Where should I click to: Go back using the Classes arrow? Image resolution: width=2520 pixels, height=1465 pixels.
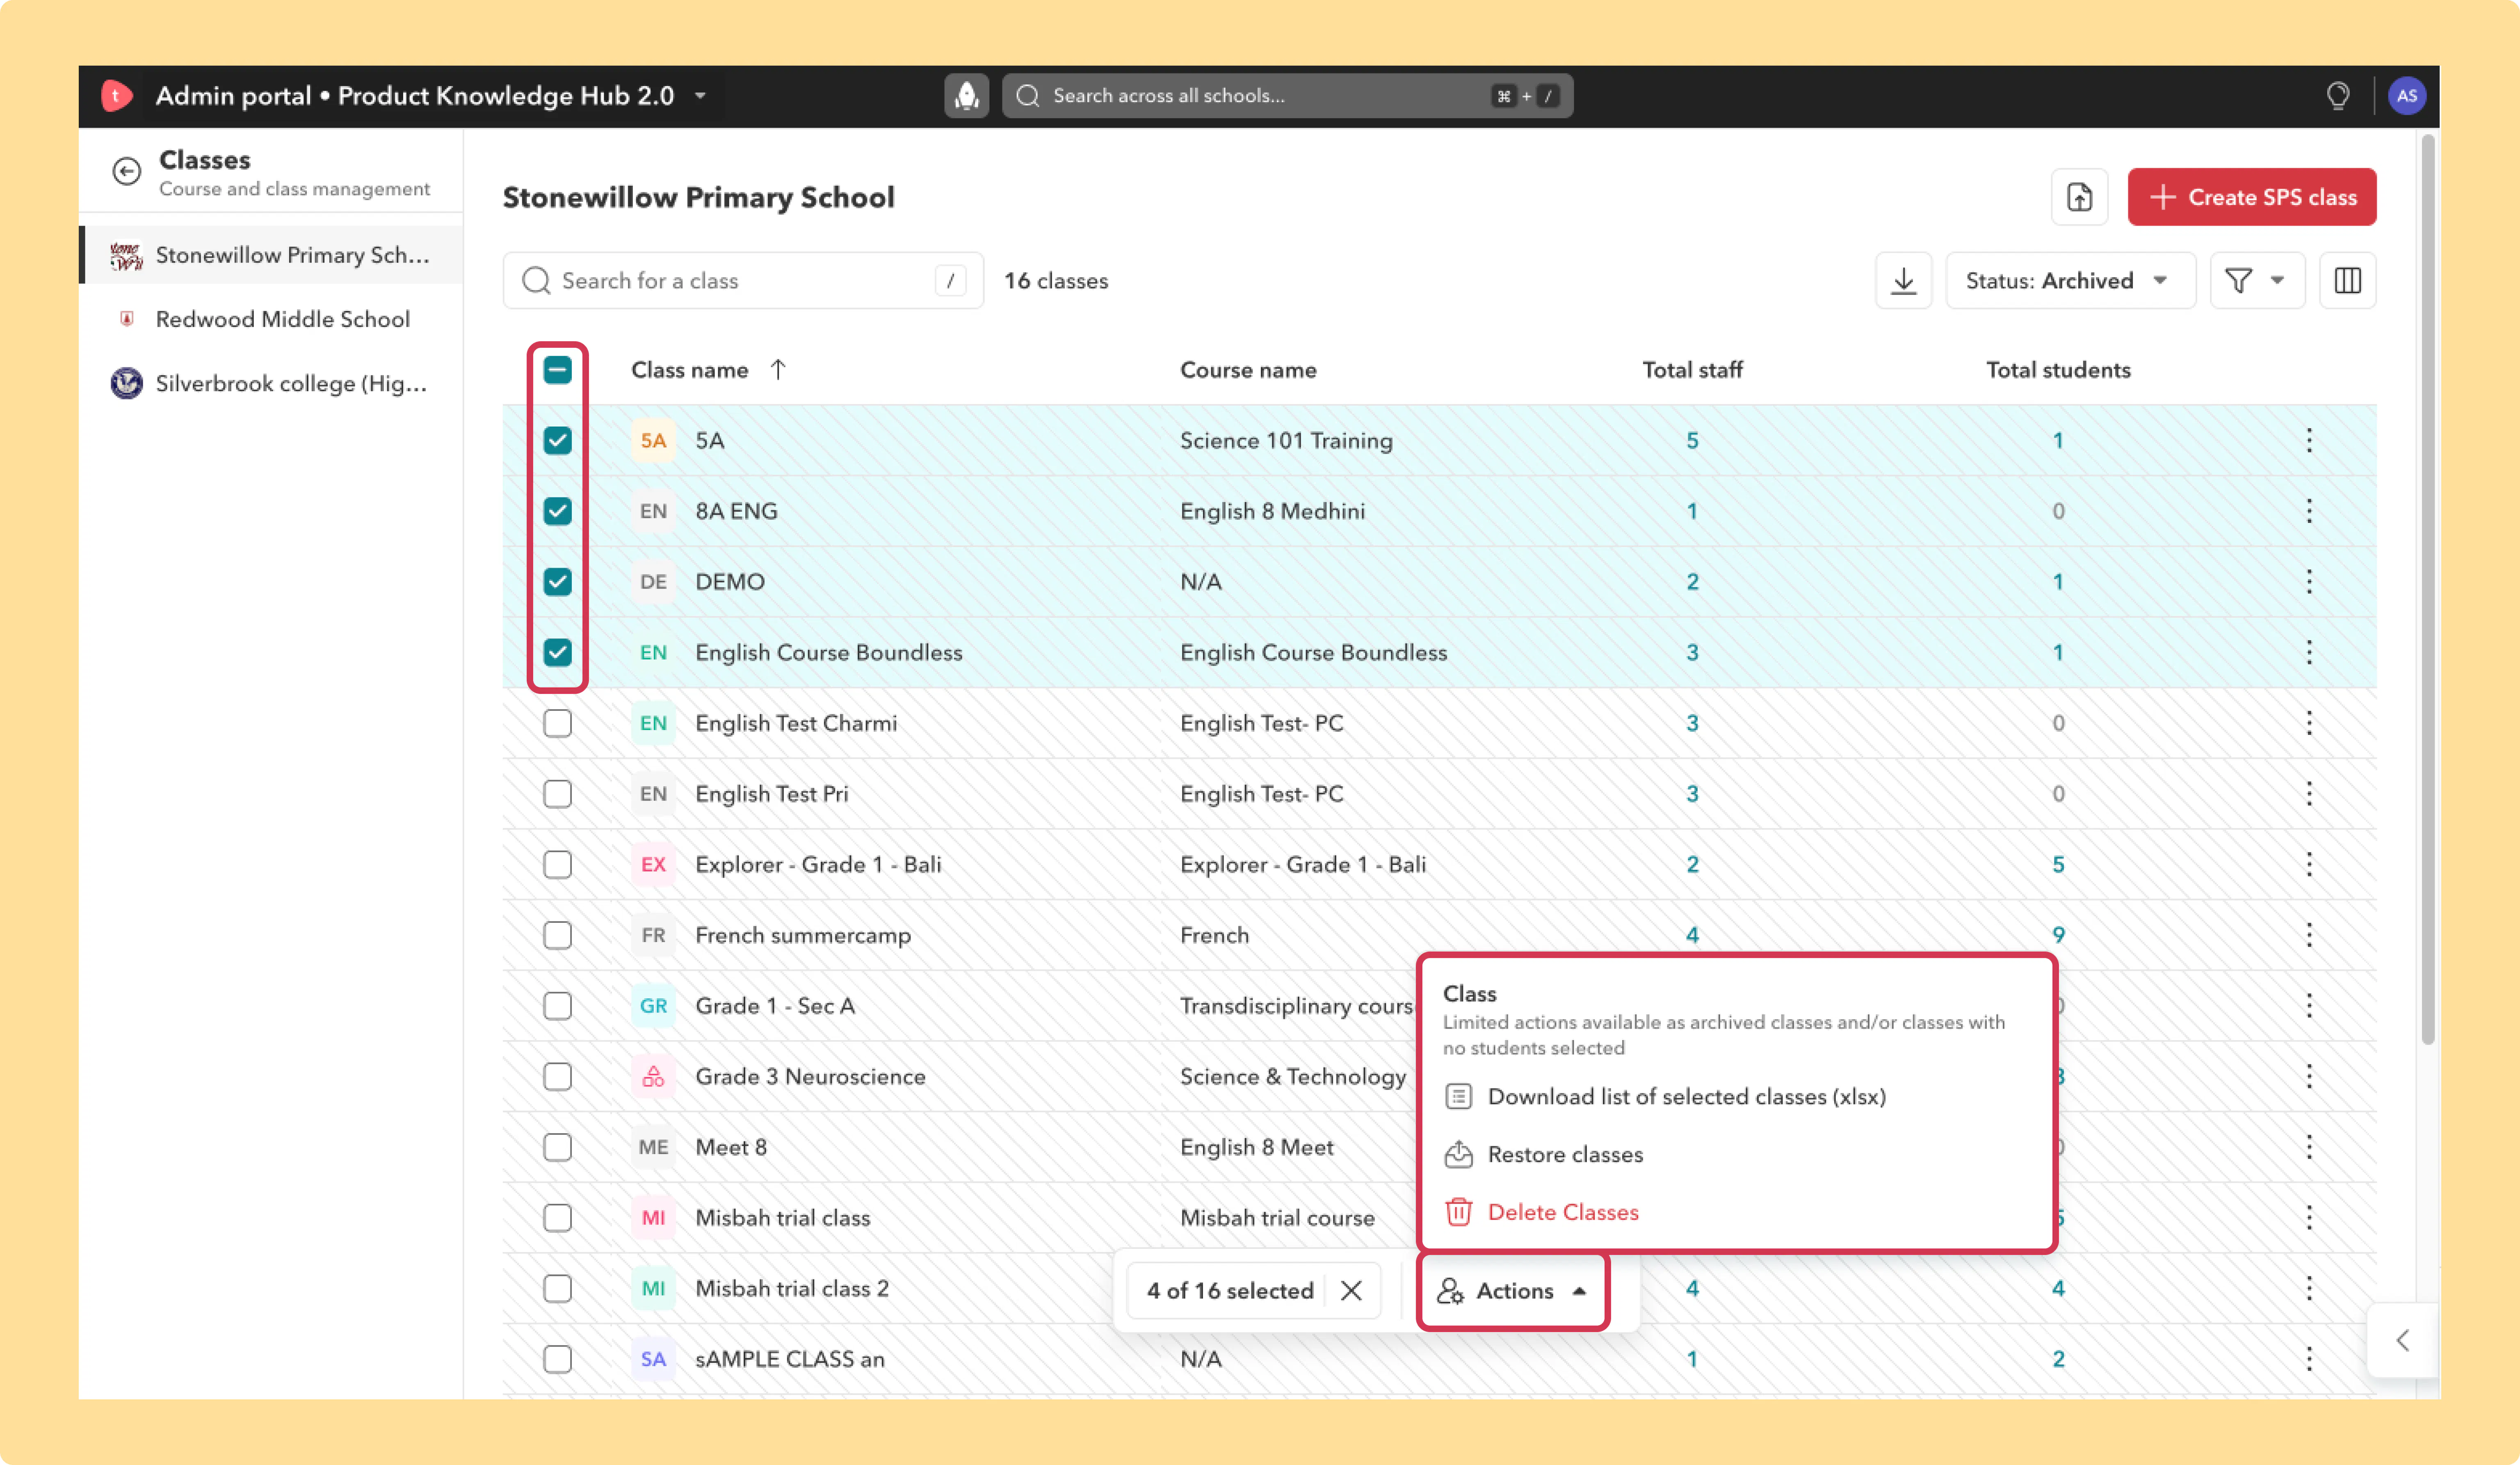[127, 172]
